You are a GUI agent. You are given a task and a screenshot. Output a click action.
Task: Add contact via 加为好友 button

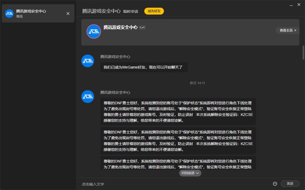point(154,11)
